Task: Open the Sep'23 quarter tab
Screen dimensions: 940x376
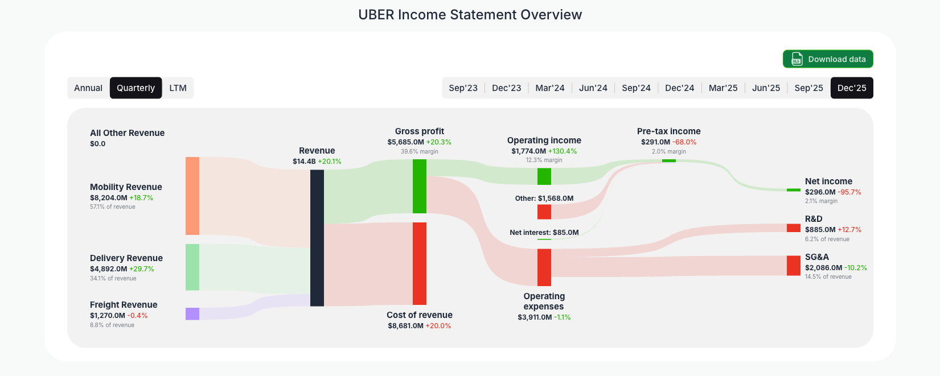Action: [463, 88]
